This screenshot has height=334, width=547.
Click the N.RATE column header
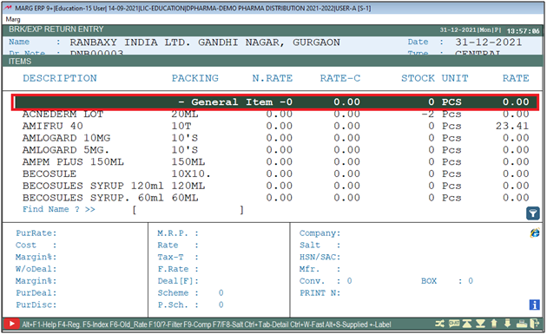click(x=273, y=78)
